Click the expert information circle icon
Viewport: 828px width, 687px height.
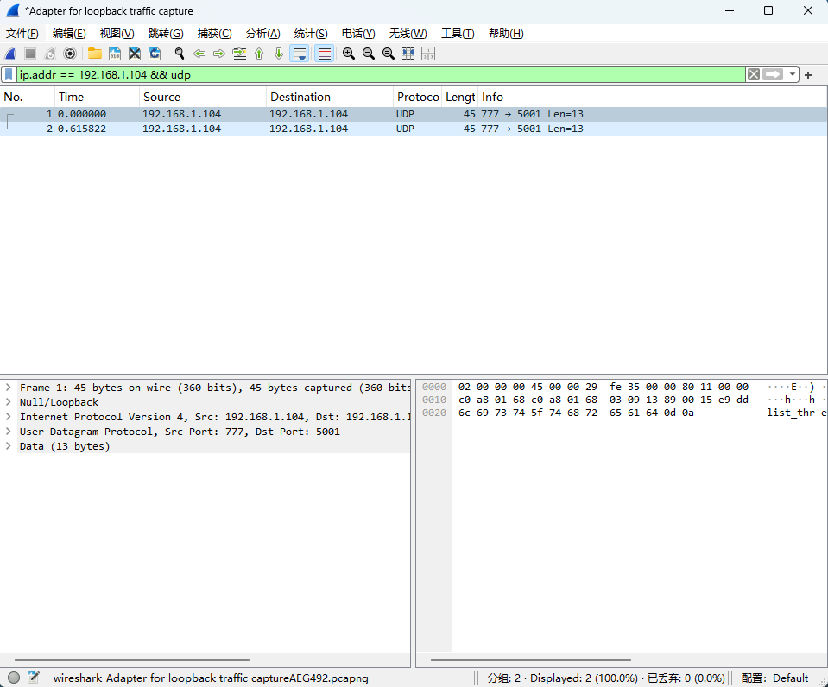pos(15,678)
